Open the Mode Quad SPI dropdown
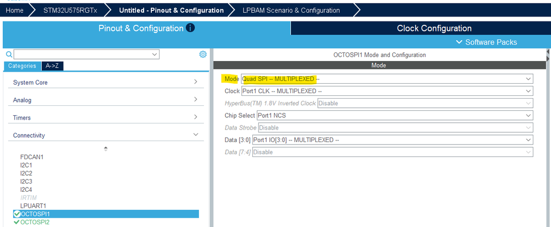Image resolution: width=551 pixels, height=227 pixels. (x=387, y=79)
